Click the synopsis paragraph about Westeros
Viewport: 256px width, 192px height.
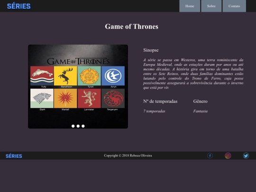(193, 73)
